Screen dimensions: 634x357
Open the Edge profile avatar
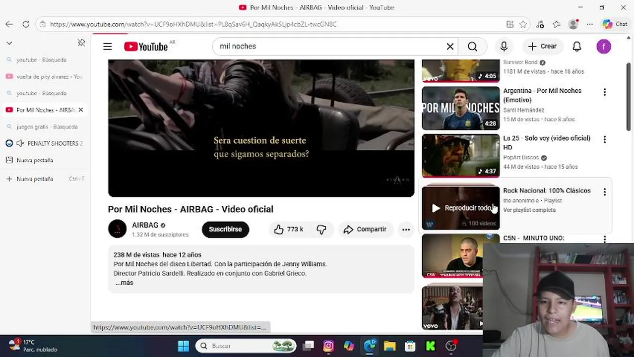[573, 24]
